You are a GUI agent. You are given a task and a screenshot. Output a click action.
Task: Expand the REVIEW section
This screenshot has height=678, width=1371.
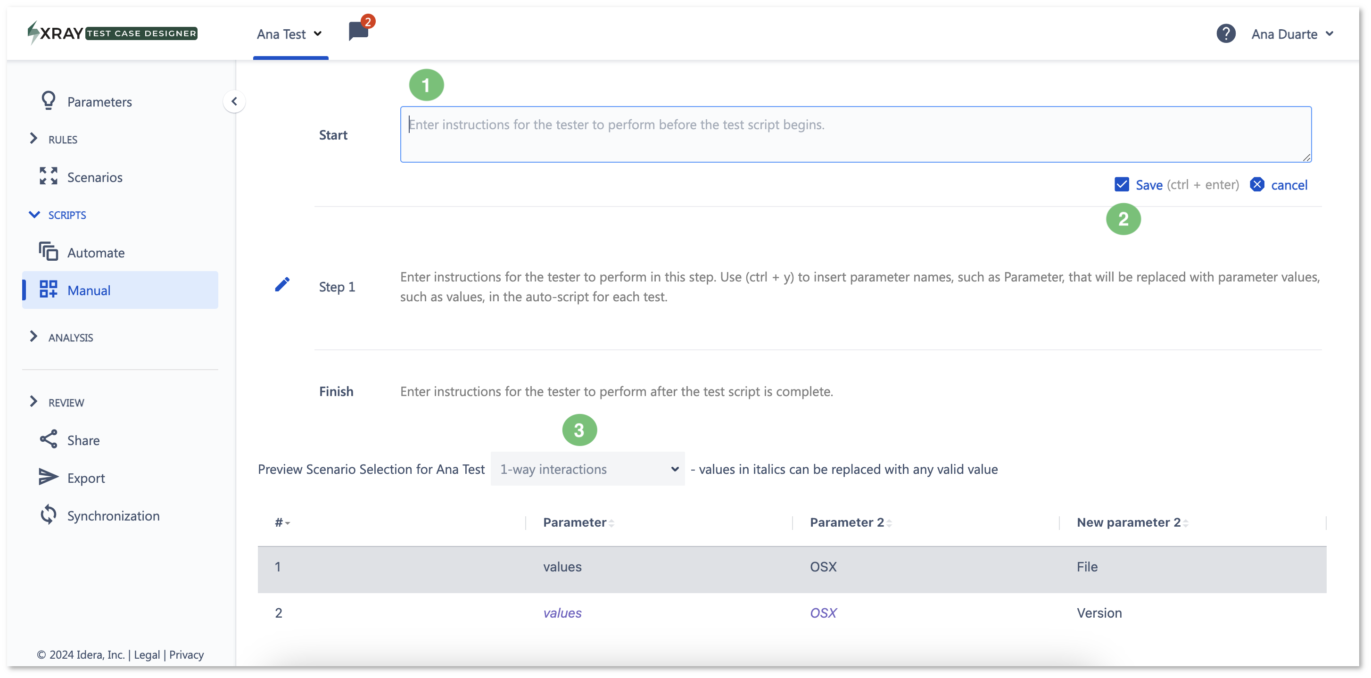[57, 402]
